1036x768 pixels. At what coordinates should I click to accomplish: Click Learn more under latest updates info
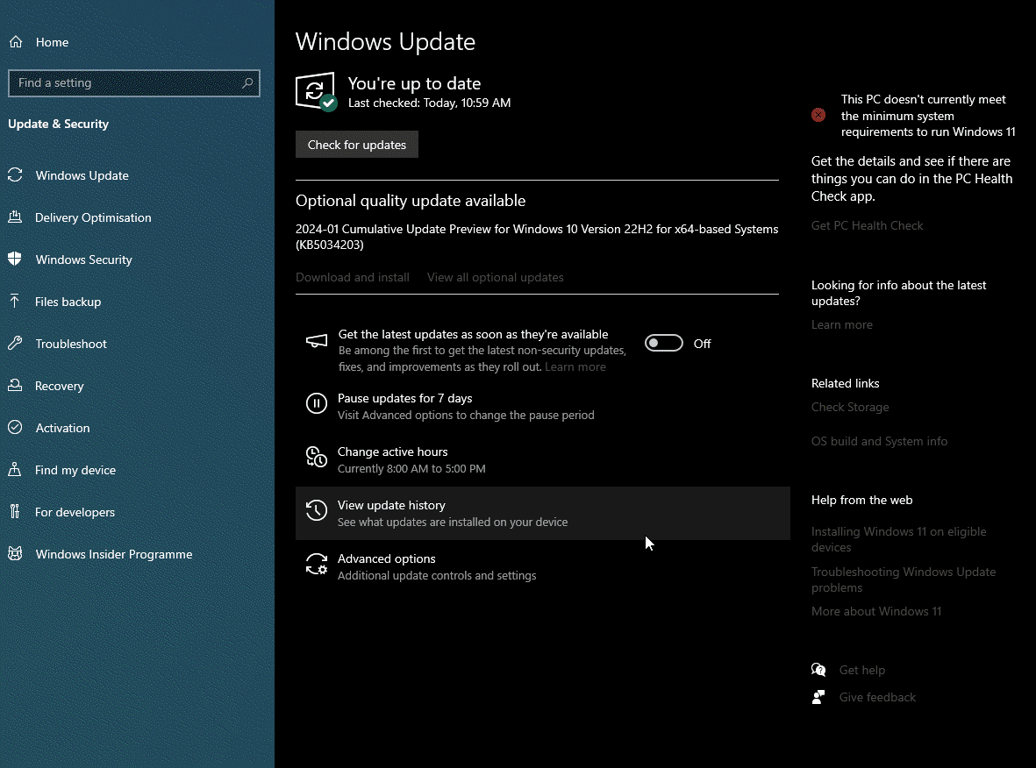[842, 324]
